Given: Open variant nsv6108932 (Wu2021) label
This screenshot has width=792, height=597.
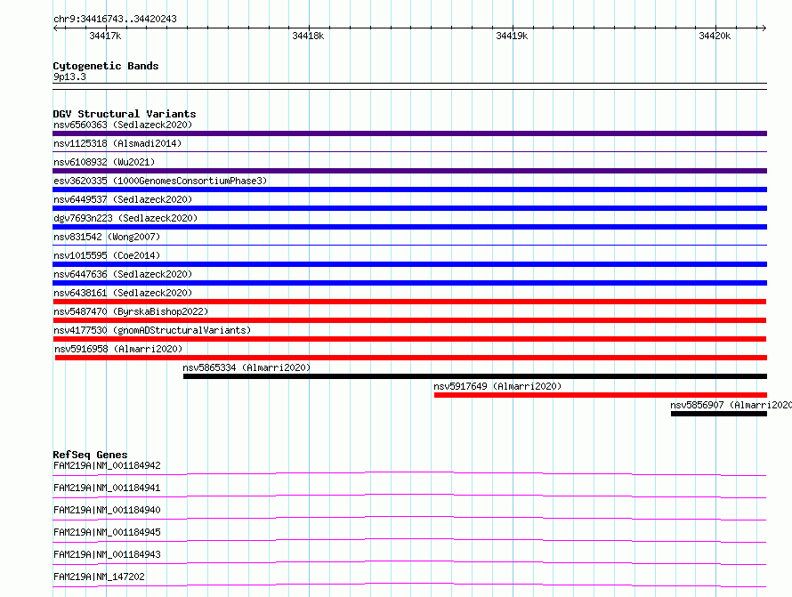Looking at the screenshot, I should pyautogui.click(x=104, y=162).
